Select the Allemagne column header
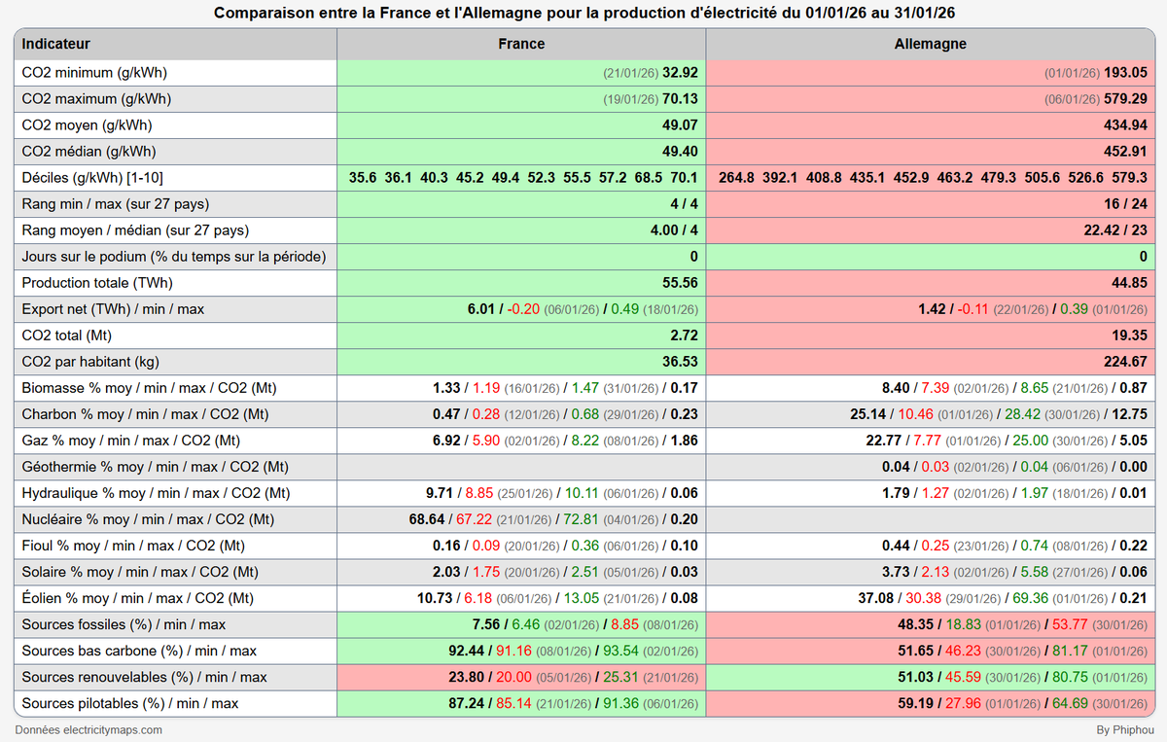The height and width of the screenshot is (742, 1167). pos(930,44)
